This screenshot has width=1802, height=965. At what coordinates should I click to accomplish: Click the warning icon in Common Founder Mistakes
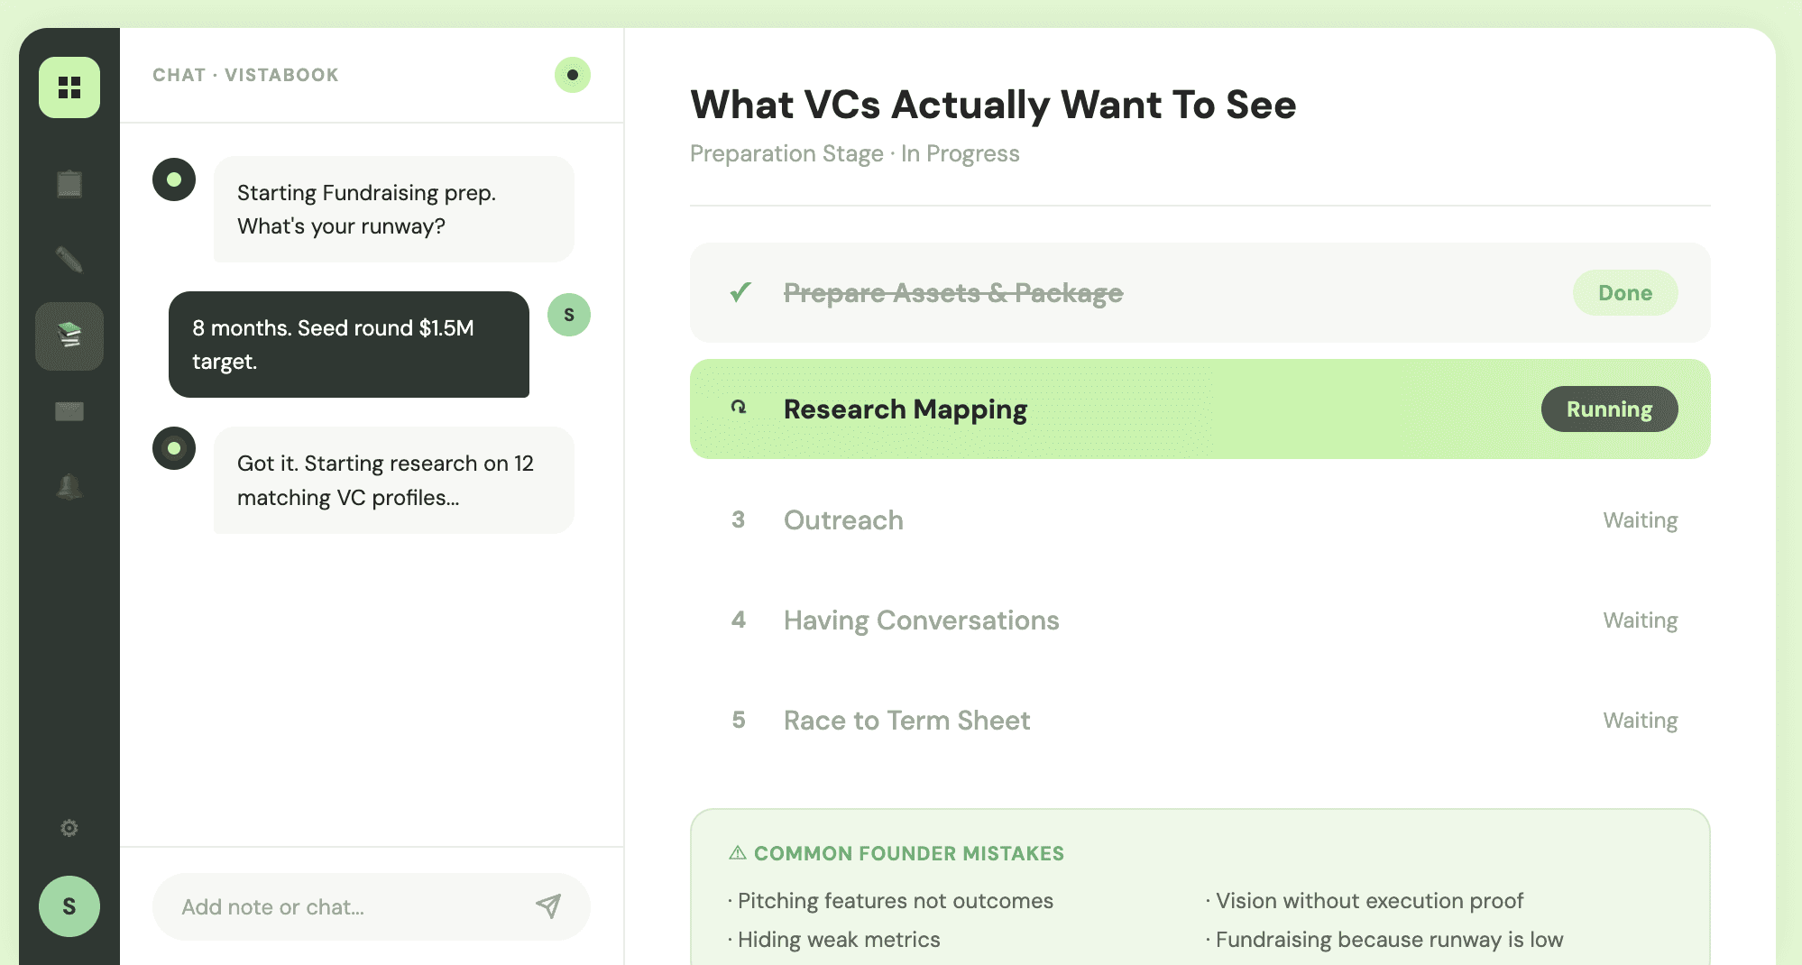[738, 852]
